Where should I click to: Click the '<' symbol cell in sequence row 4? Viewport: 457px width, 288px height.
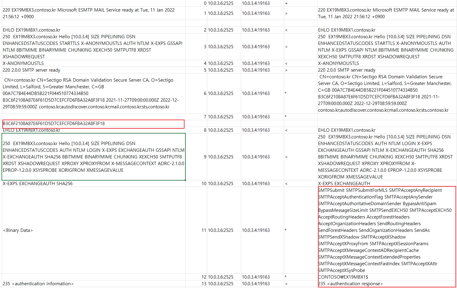(x=300, y=63)
